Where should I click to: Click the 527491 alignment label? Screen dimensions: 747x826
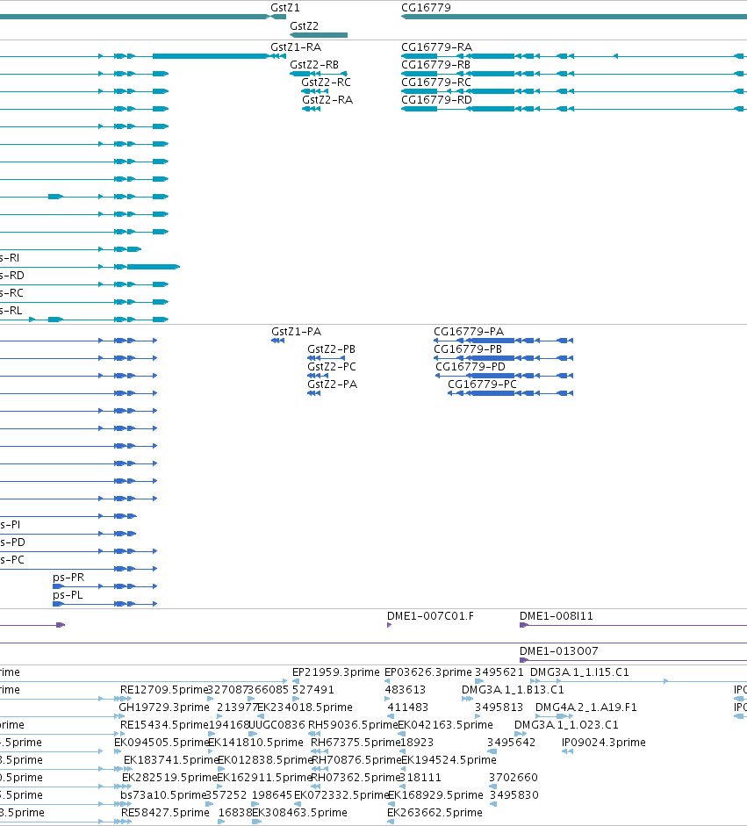[x=312, y=690]
